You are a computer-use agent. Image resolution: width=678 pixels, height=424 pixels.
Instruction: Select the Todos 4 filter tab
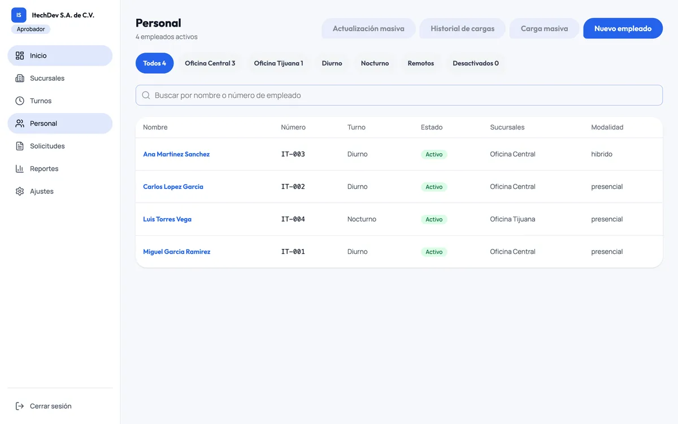(155, 63)
